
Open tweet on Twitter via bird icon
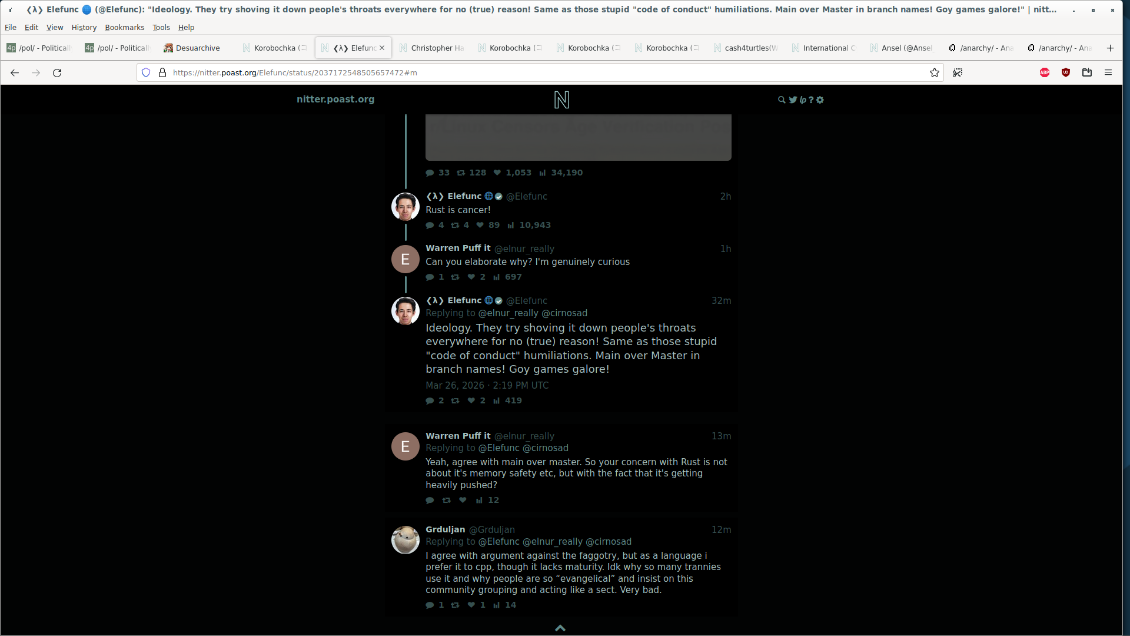click(x=793, y=100)
